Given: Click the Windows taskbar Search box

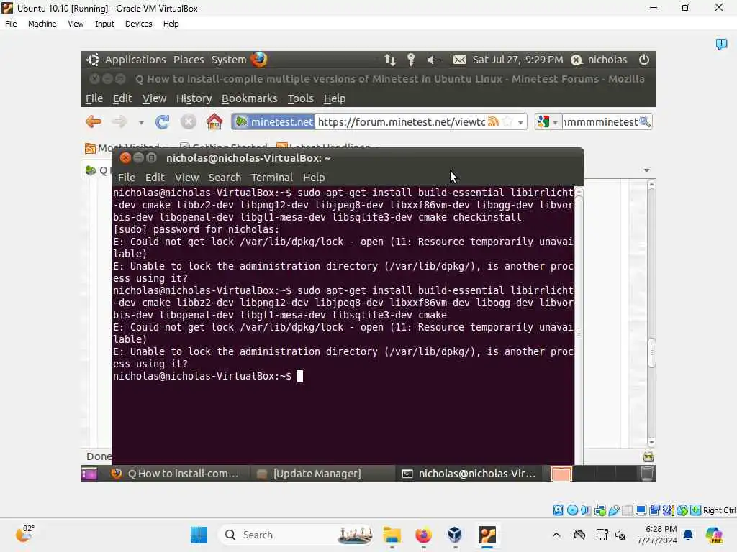Looking at the screenshot, I should (x=297, y=535).
